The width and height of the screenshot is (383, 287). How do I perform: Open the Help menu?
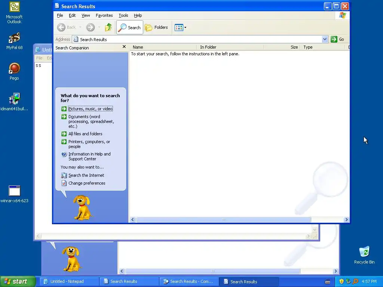[138, 15]
